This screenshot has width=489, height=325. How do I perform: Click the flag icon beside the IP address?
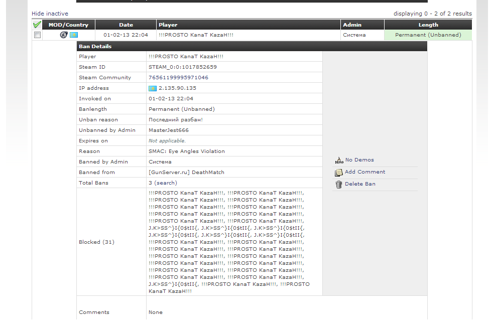153,88
